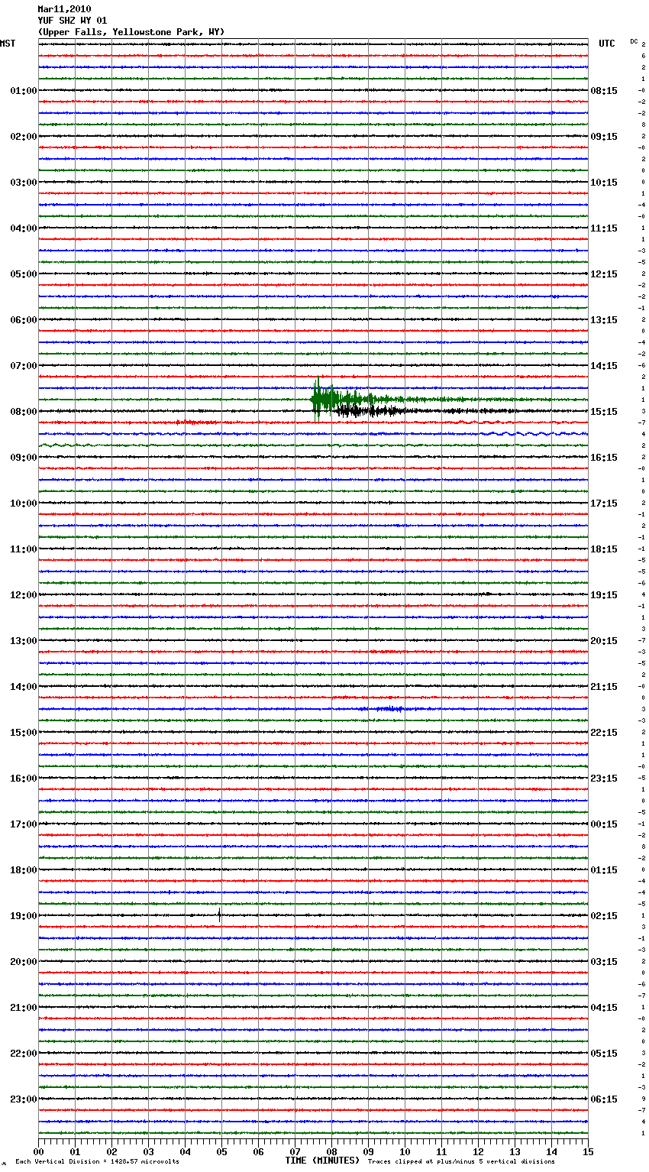Select the station code YUF SHZ WY 01
The width and height of the screenshot is (649, 1172).
pos(73,21)
